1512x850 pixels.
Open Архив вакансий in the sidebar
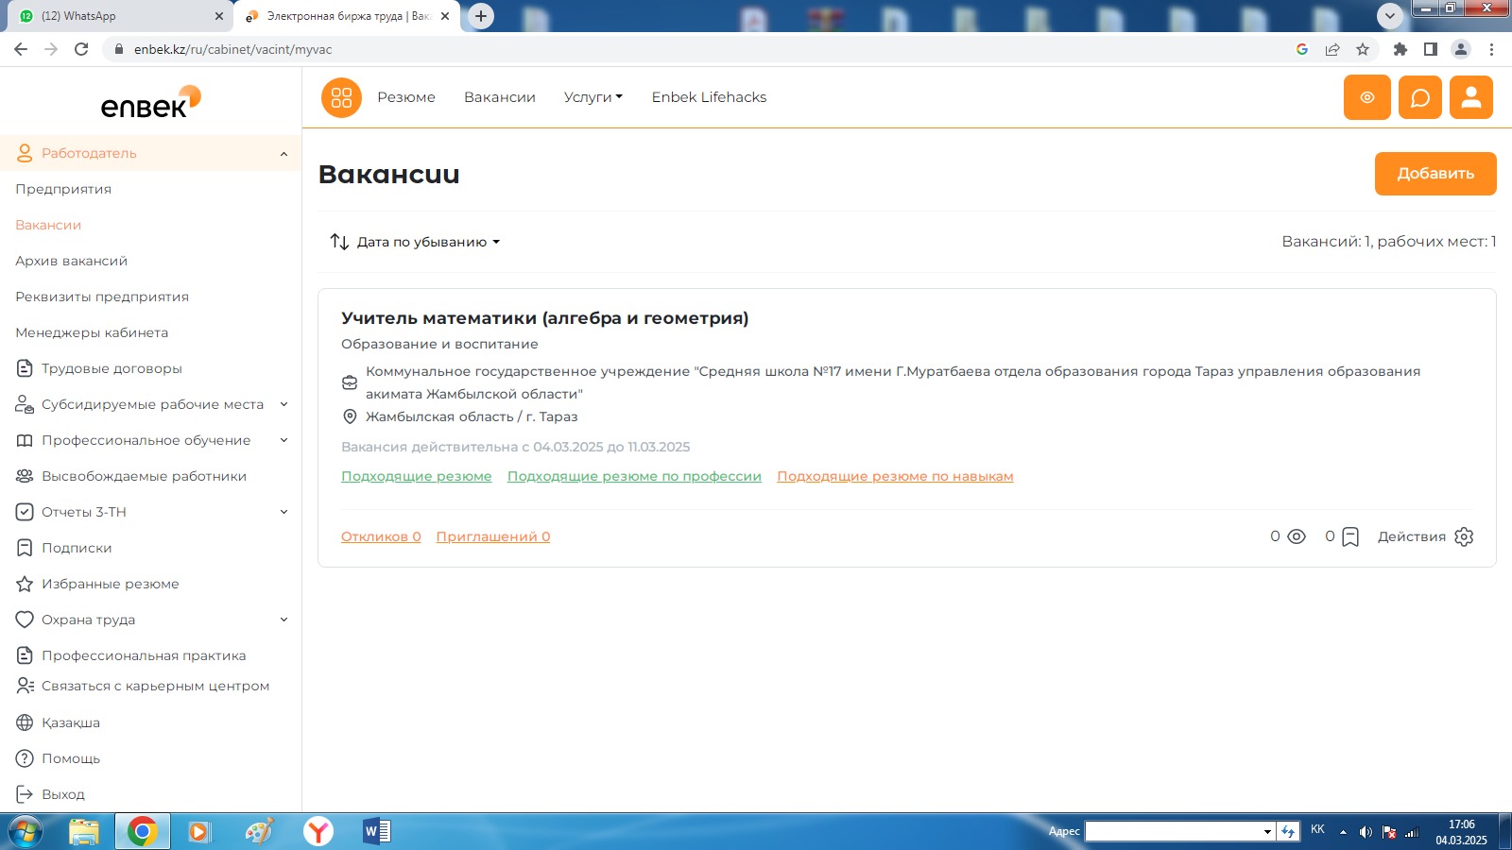[71, 261]
